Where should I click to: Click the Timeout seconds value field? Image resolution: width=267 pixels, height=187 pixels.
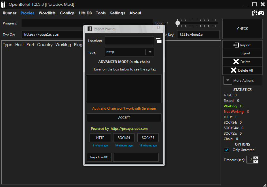coord(250,160)
